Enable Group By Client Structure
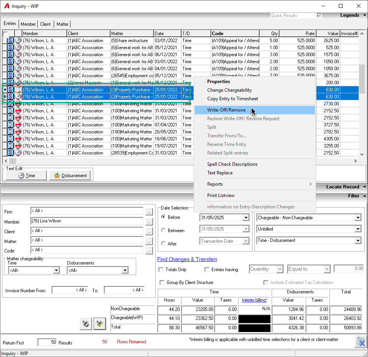 162,282
